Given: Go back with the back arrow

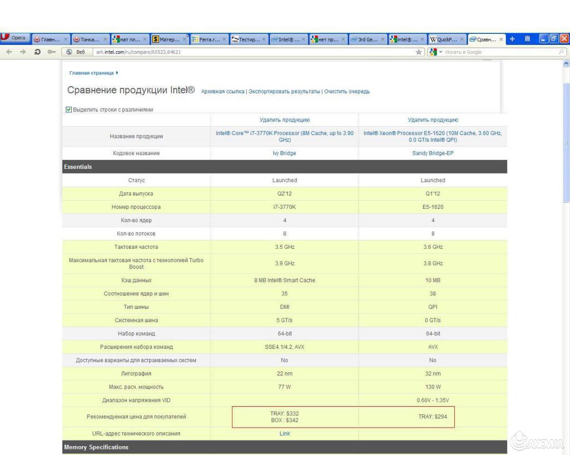Looking at the screenshot, I should point(9,52).
